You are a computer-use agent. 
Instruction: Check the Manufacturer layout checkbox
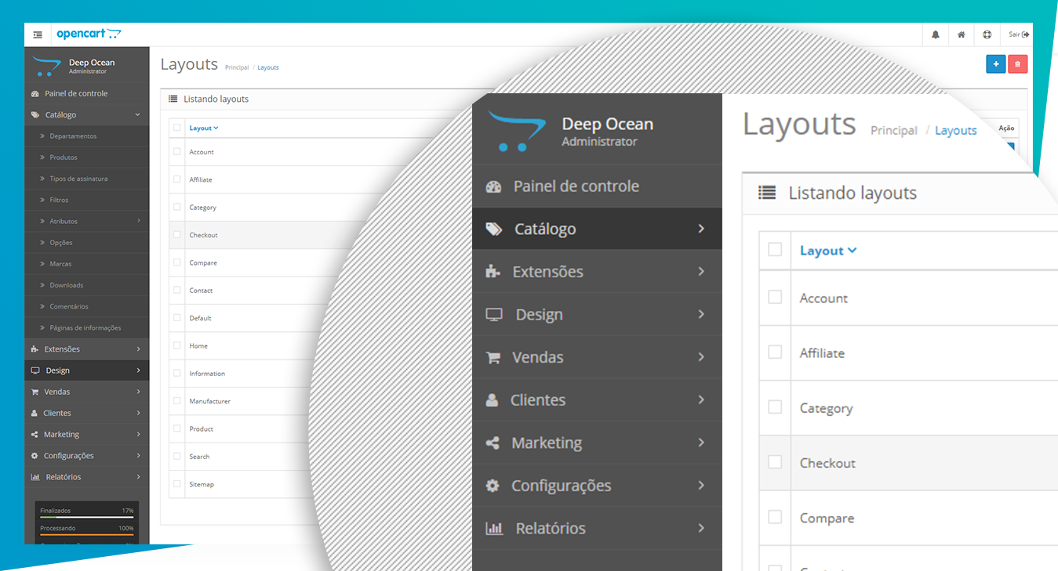coord(177,401)
